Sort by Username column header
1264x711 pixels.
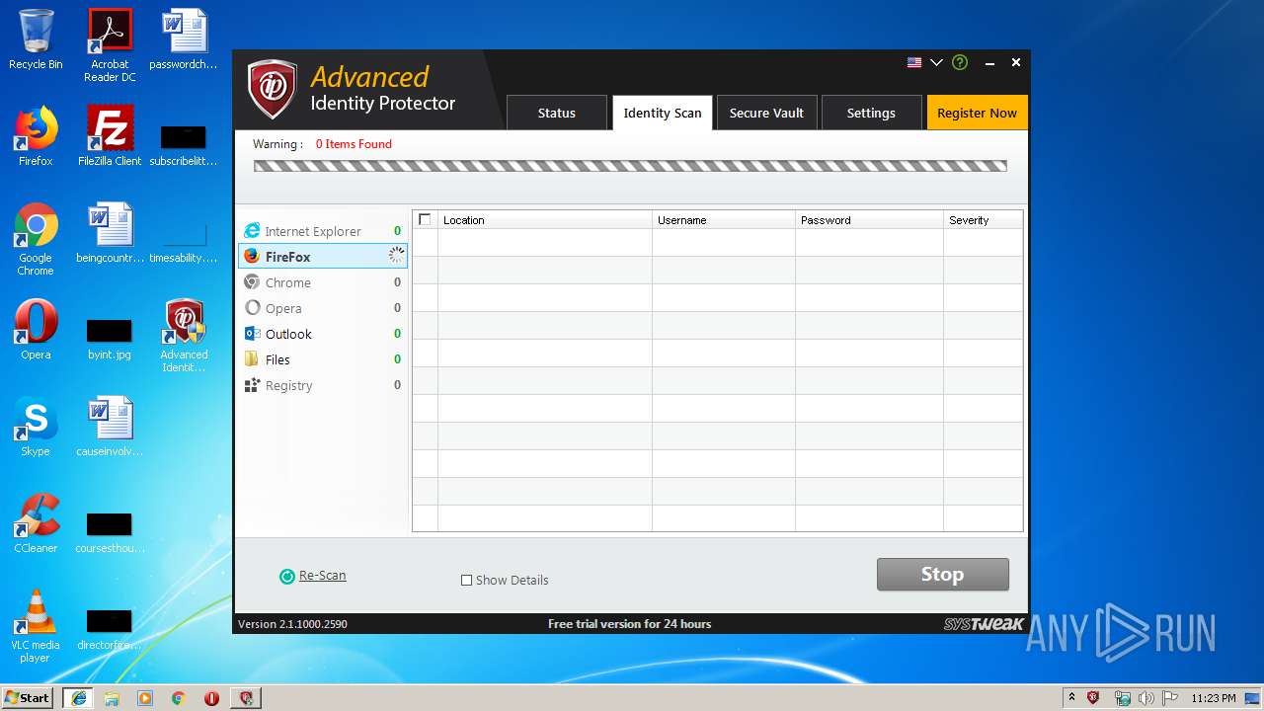click(x=724, y=219)
